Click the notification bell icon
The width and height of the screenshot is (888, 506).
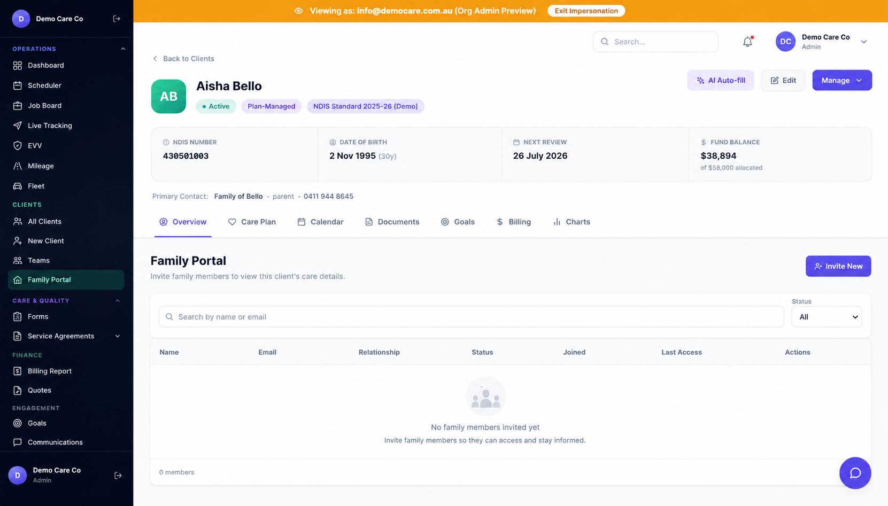(x=747, y=42)
